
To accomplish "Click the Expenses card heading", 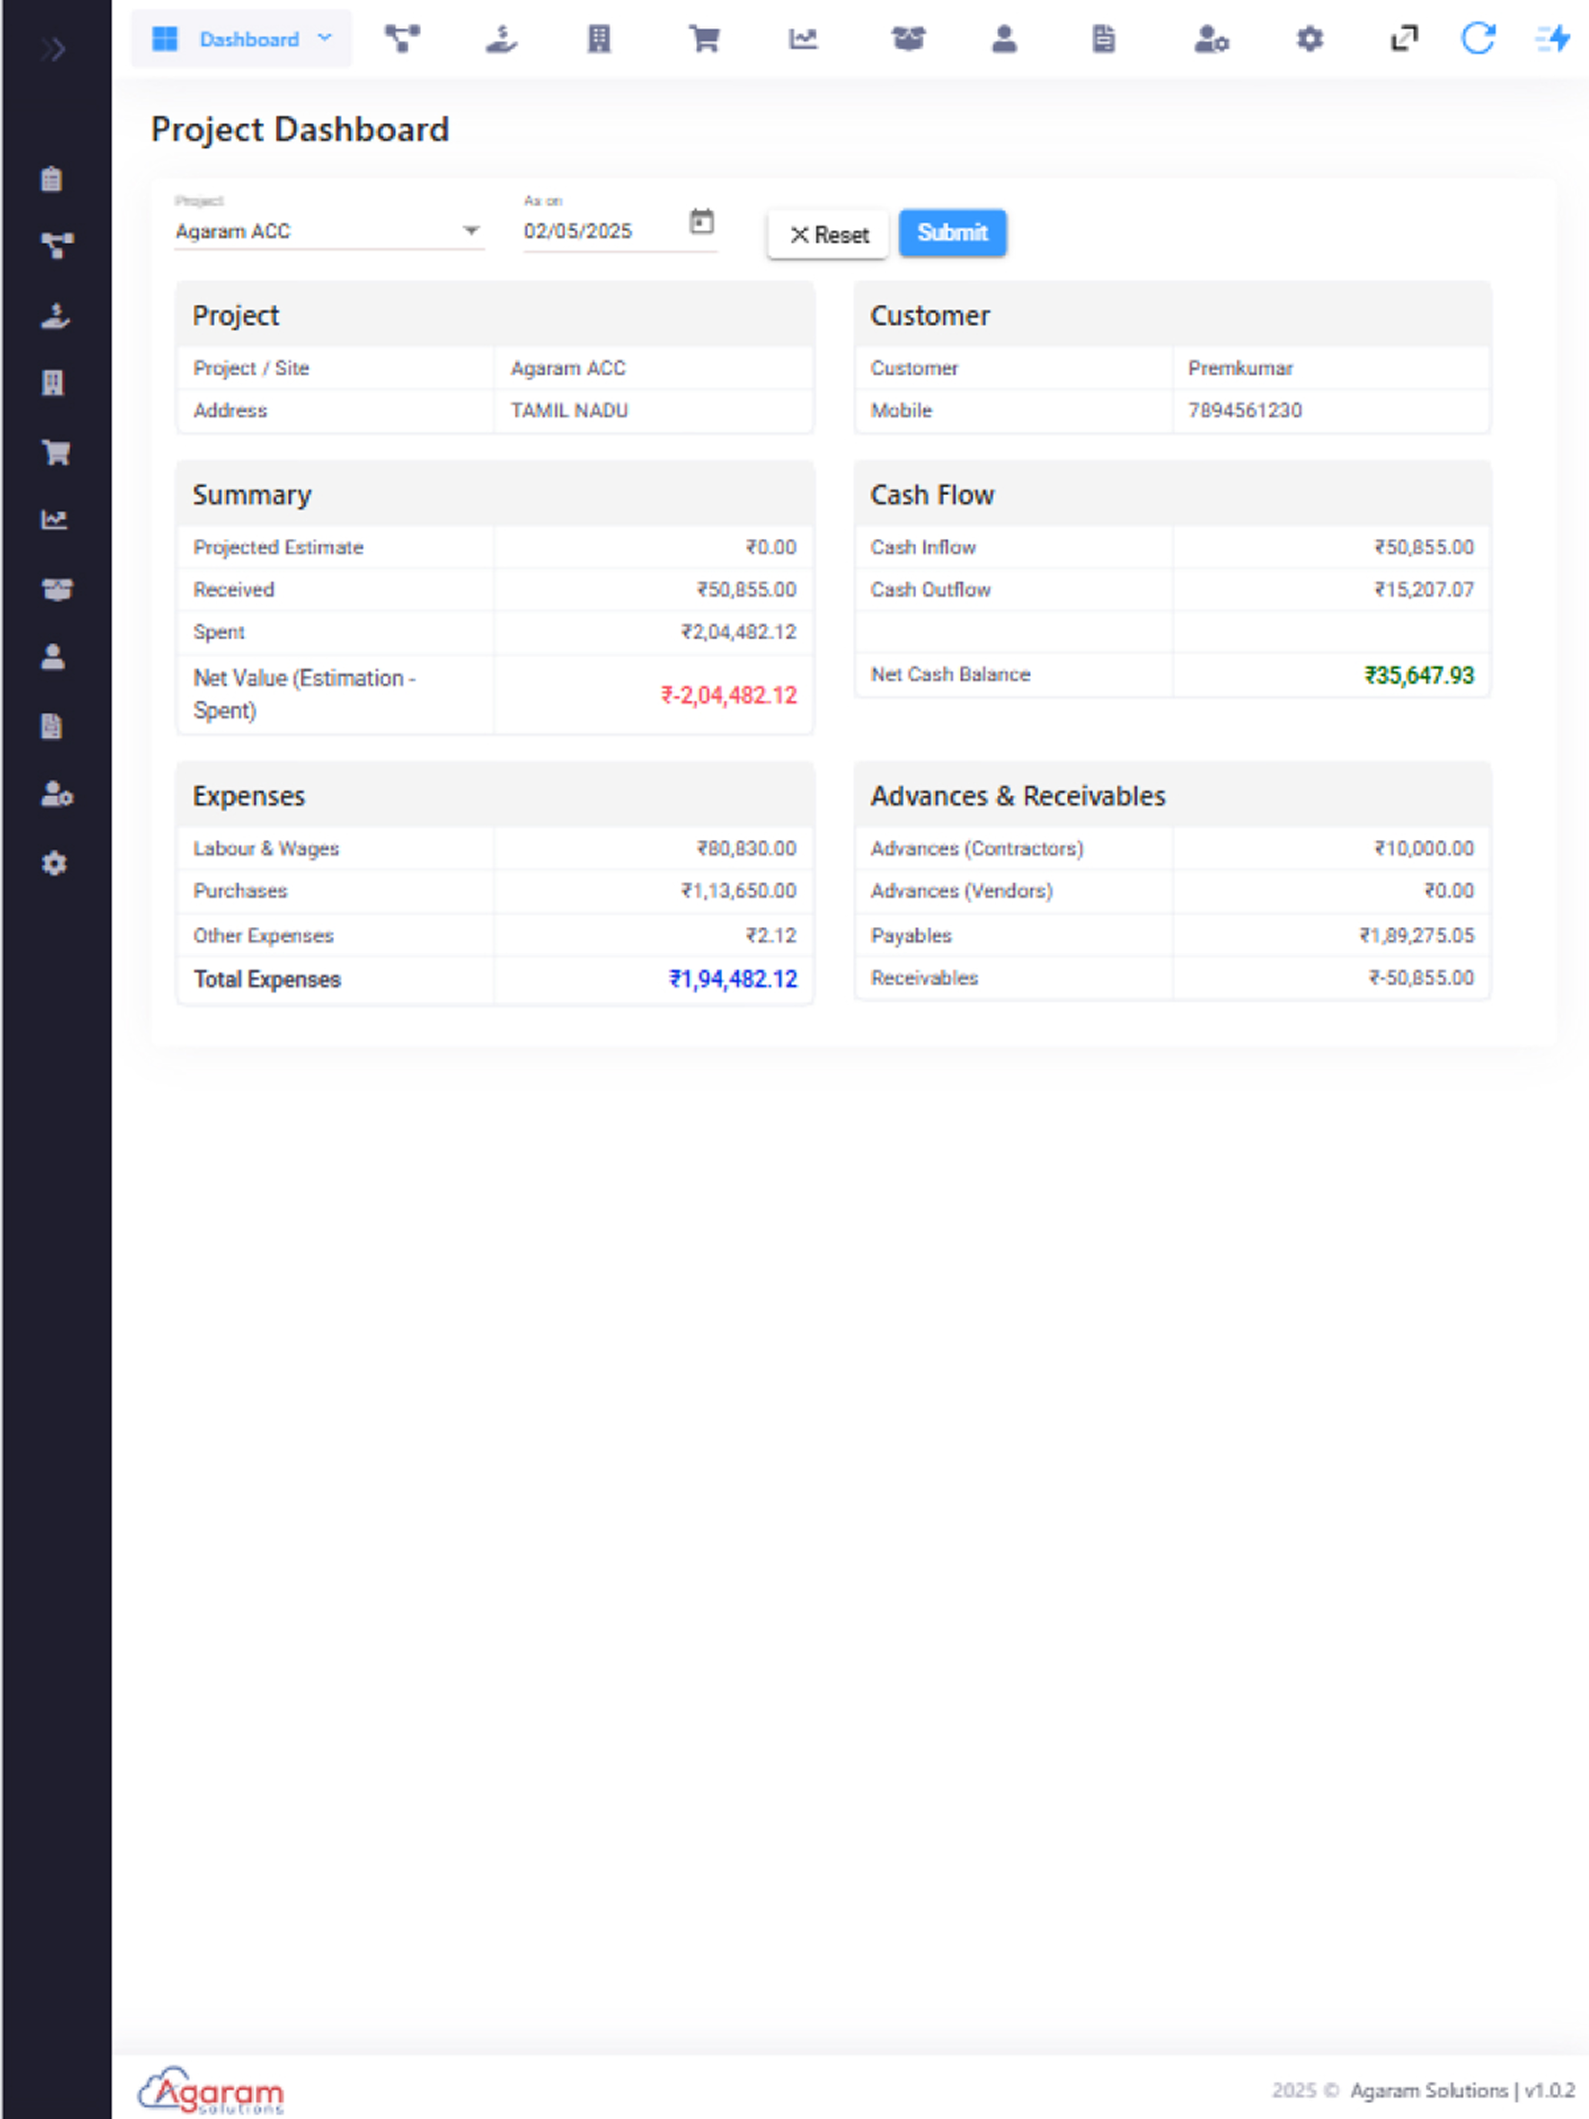I will coord(249,796).
